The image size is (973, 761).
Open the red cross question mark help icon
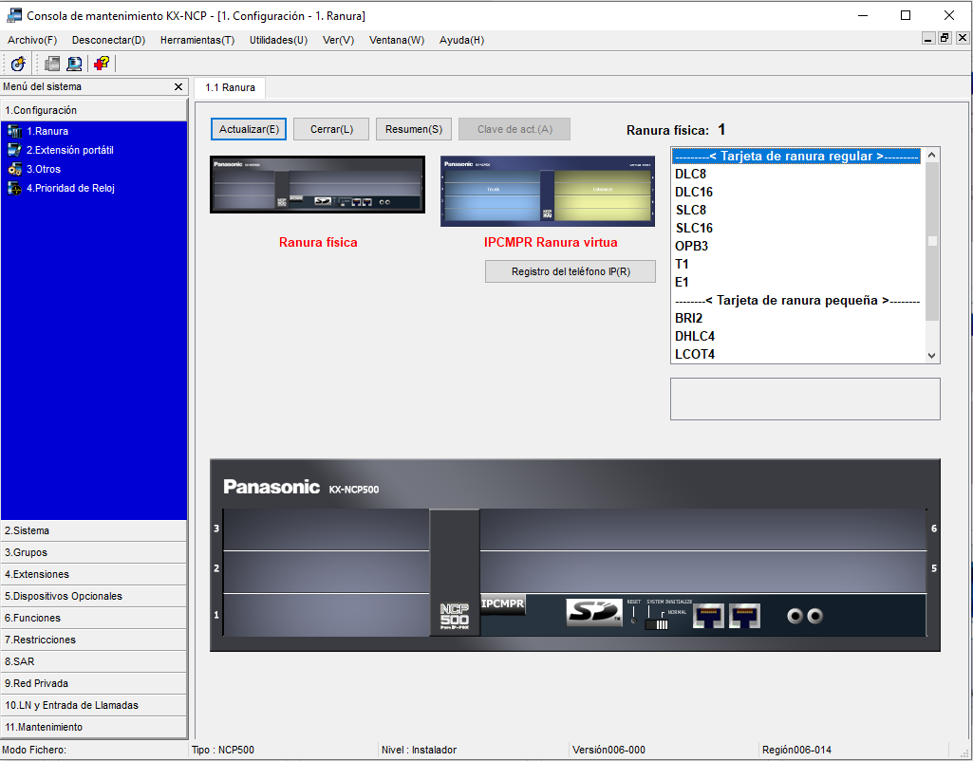click(x=102, y=64)
